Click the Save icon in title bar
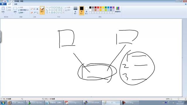The height and width of the screenshot is (105, 187). pos(5,1)
